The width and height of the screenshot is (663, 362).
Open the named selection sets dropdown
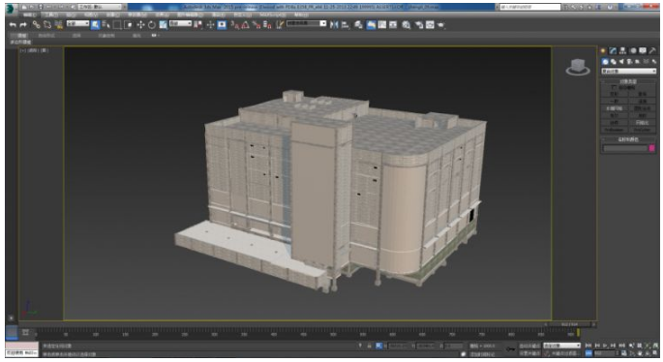(307, 23)
